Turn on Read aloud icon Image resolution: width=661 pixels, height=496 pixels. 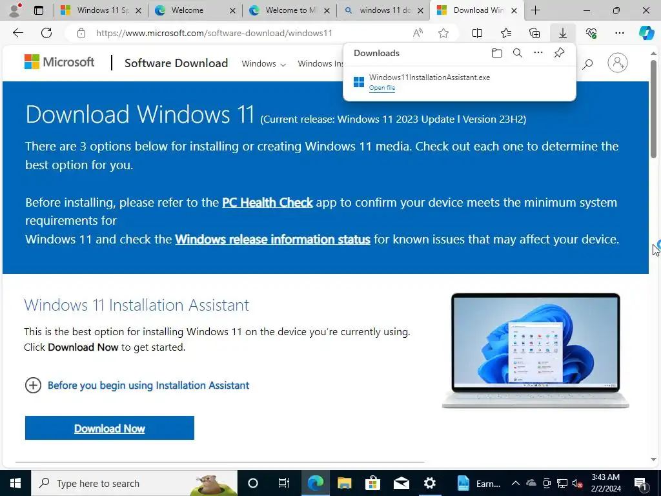coord(418,33)
